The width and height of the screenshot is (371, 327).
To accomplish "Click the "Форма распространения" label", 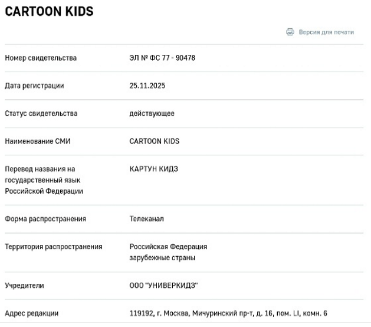I will [x=45, y=219].
